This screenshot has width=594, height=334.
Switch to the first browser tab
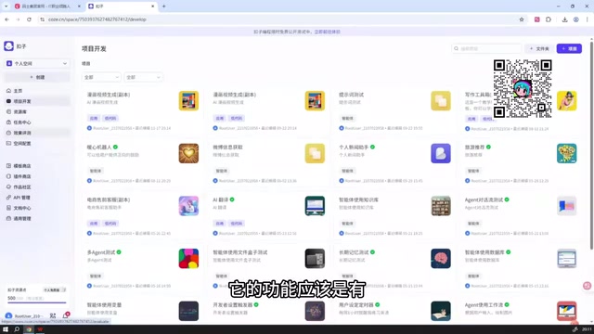tap(46, 6)
